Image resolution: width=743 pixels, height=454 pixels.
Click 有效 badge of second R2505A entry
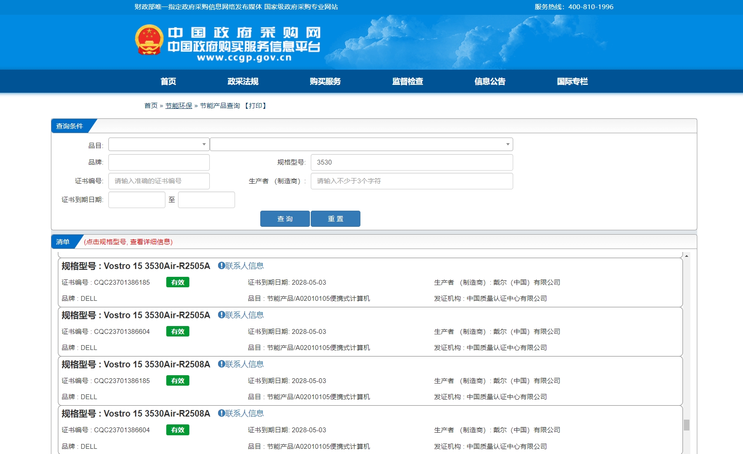[178, 332]
